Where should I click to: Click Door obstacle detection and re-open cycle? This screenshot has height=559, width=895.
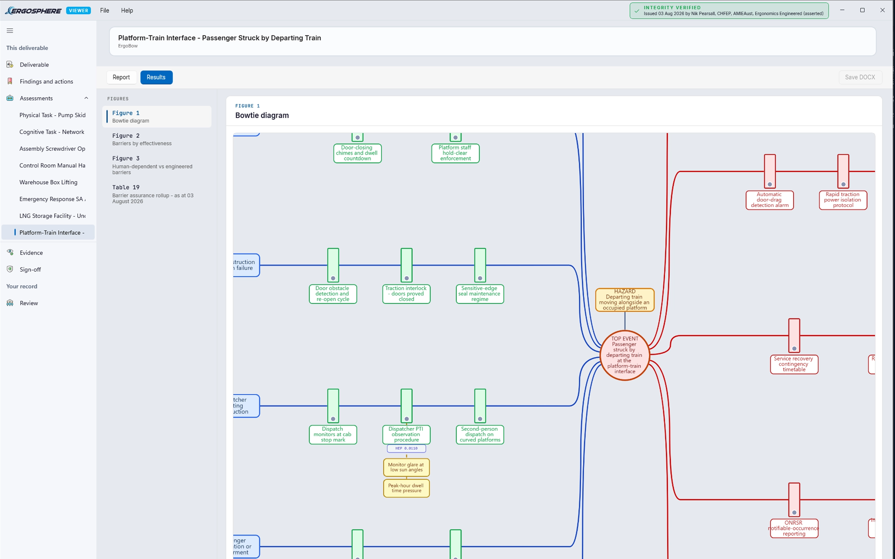(333, 294)
